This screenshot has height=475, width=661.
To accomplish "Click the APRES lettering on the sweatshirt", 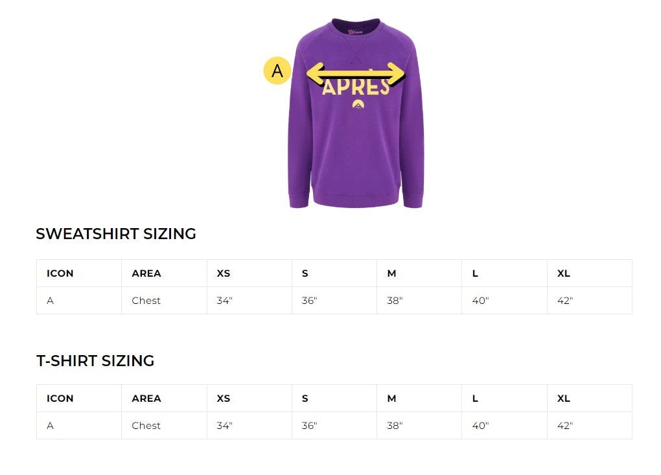I will [x=355, y=87].
